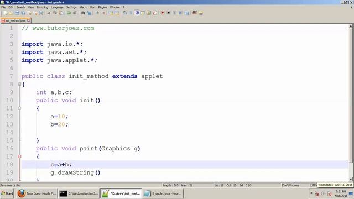Click the Save recorded macro icon
Screen dimensions: 354x199
pos(186,13)
